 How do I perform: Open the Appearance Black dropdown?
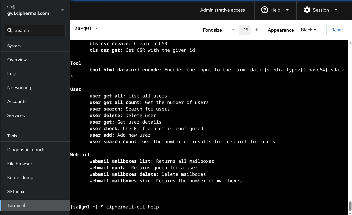tap(310, 30)
